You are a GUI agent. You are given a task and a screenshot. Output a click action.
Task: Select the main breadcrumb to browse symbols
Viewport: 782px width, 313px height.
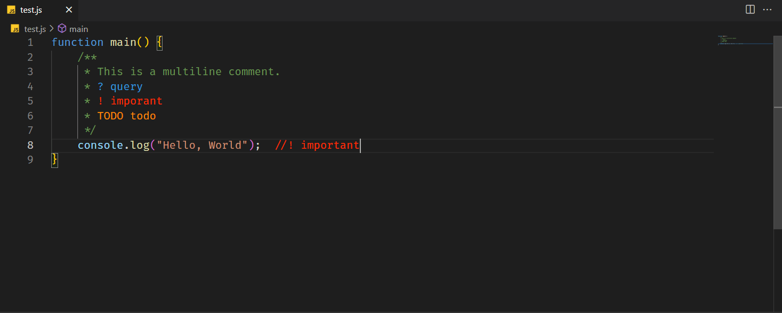tap(79, 29)
